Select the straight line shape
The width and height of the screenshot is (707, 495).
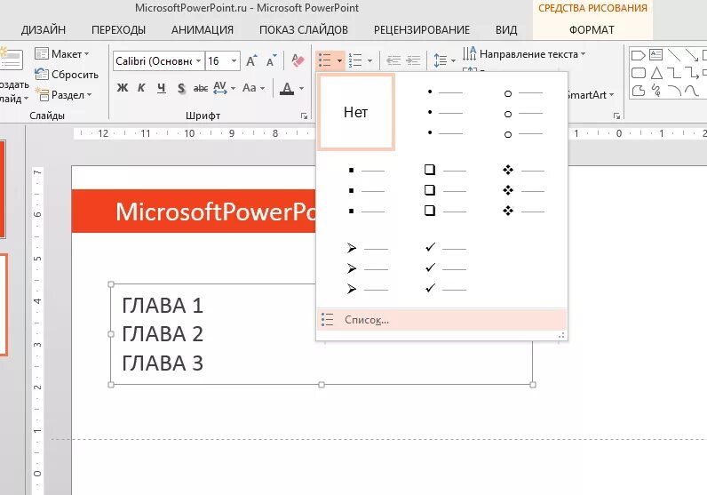coord(674,55)
